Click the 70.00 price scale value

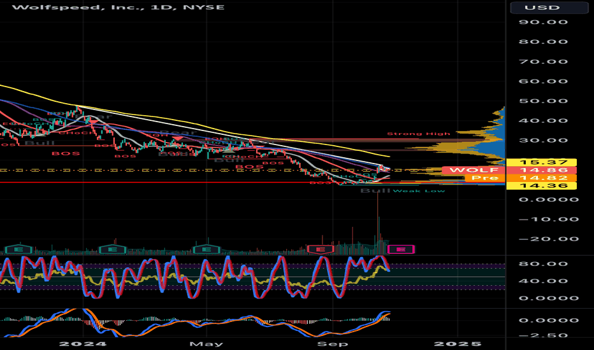[x=543, y=62]
